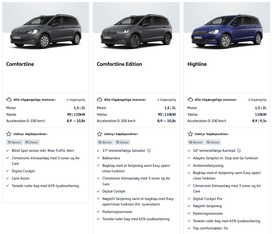
Task: Click info icon next to Salvador wheels
Action: pos(149,151)
